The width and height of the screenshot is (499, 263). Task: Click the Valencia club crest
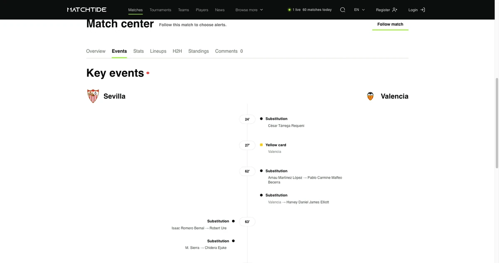pyautogui.click(x=370, y=96)
